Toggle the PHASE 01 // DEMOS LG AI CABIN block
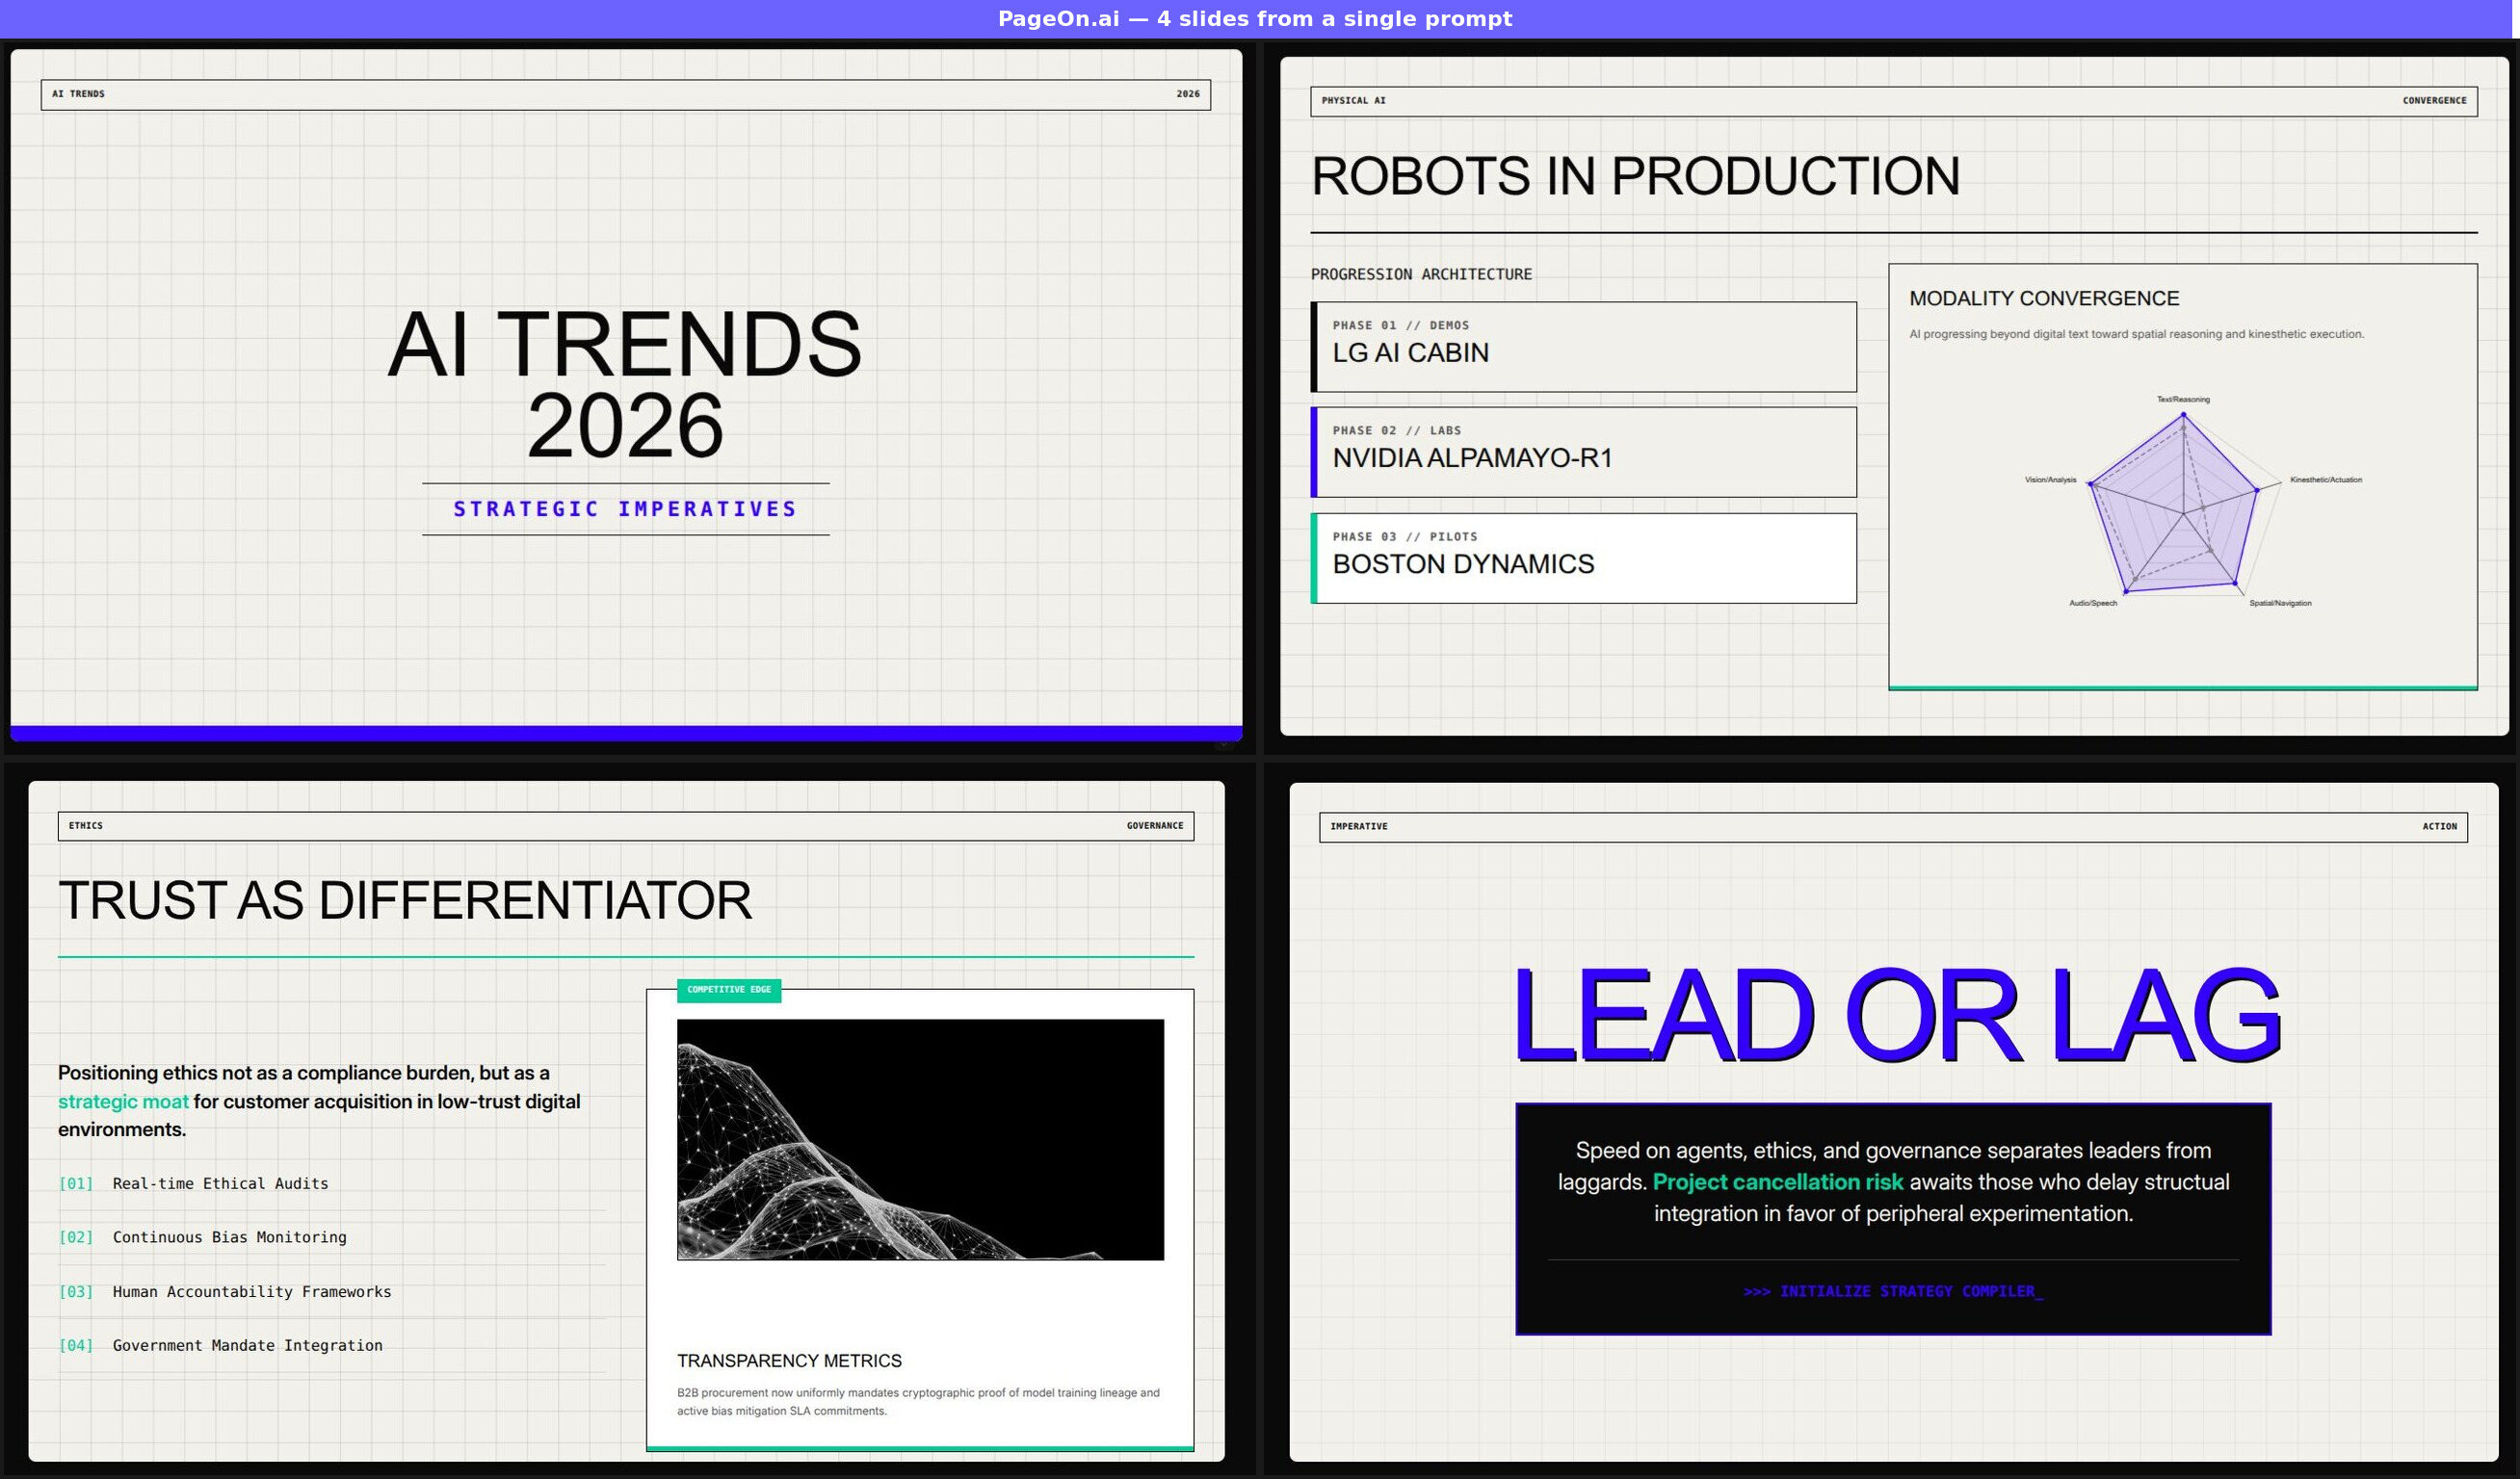Viewport: 2520px width, 1479px height. pyautogui.click(x=1583, y=346)
